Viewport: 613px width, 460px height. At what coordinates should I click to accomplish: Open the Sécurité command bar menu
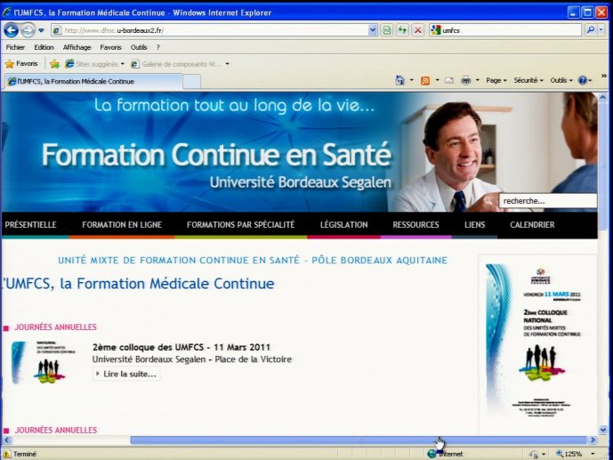pyautogui.click(x=528, y=80)
